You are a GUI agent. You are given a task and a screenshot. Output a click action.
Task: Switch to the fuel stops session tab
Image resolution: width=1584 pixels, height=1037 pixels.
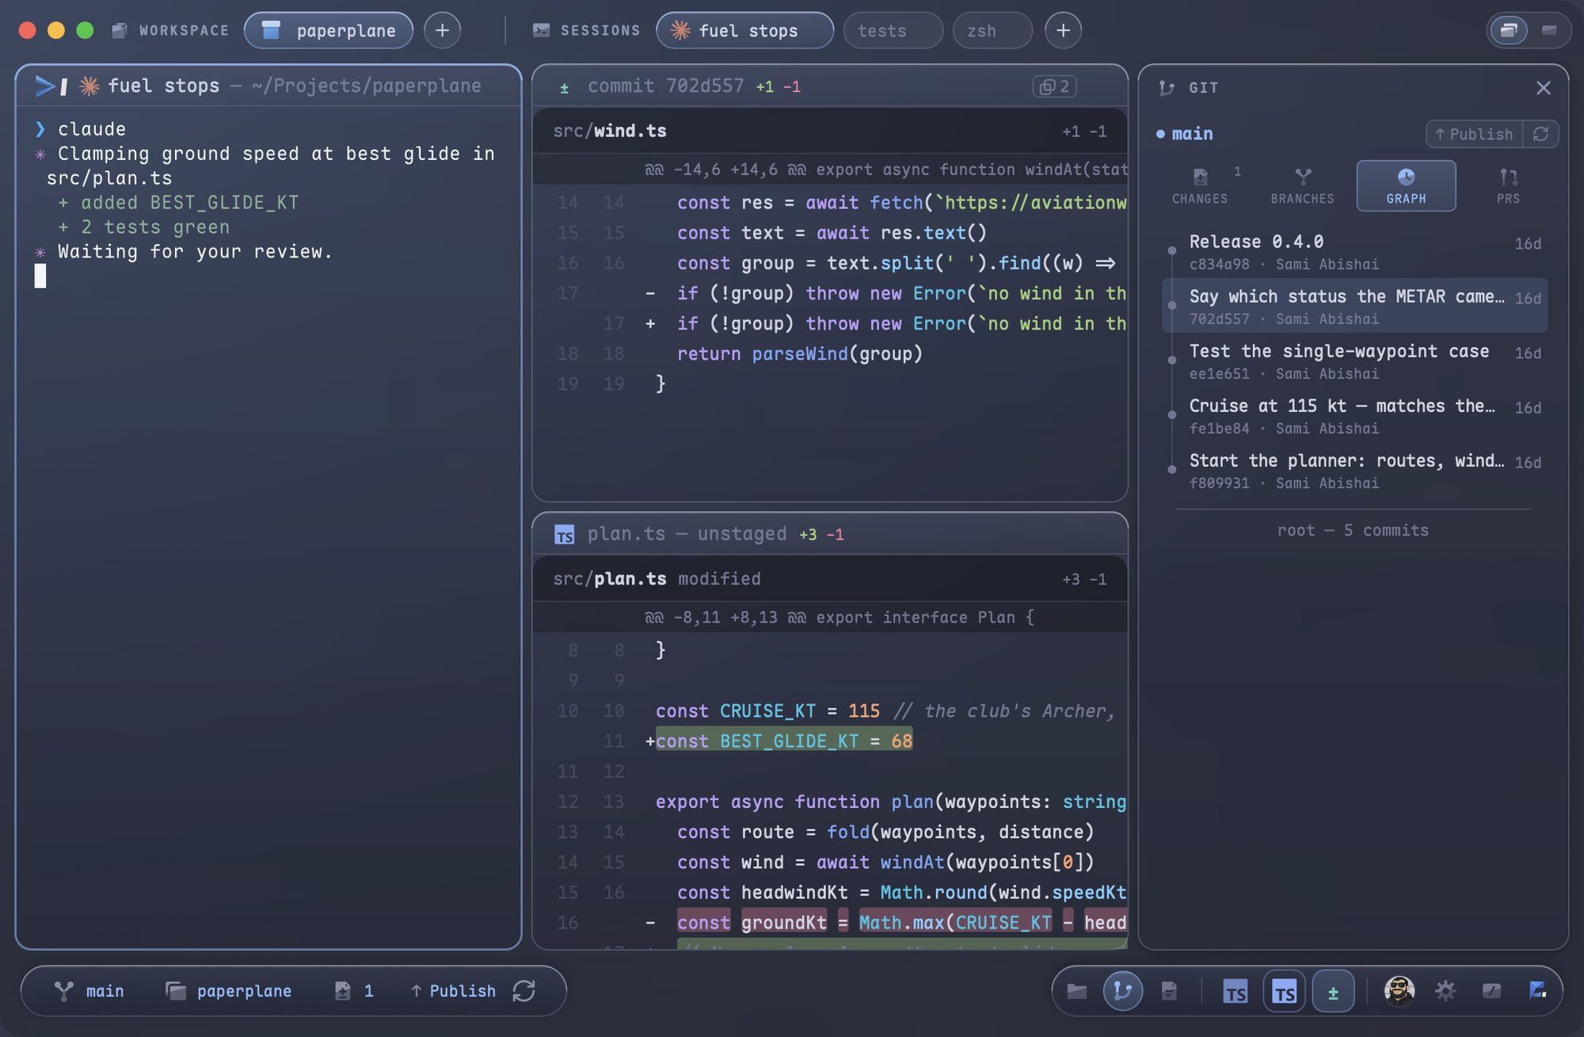pos(744,30)
